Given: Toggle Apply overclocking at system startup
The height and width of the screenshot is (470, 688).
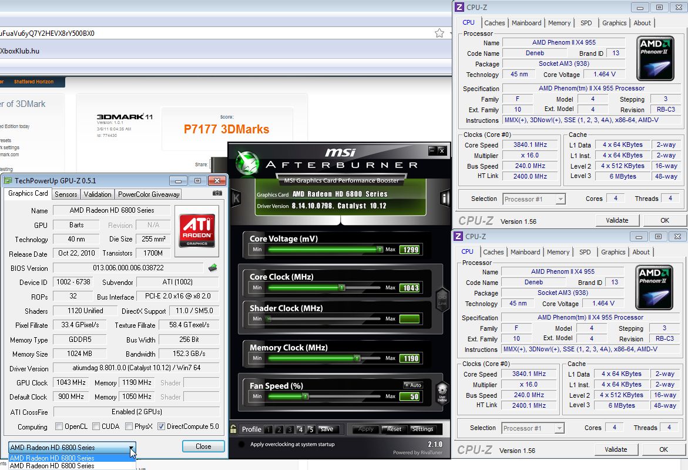Looking at the screenshot, I should tap(241, 444).
